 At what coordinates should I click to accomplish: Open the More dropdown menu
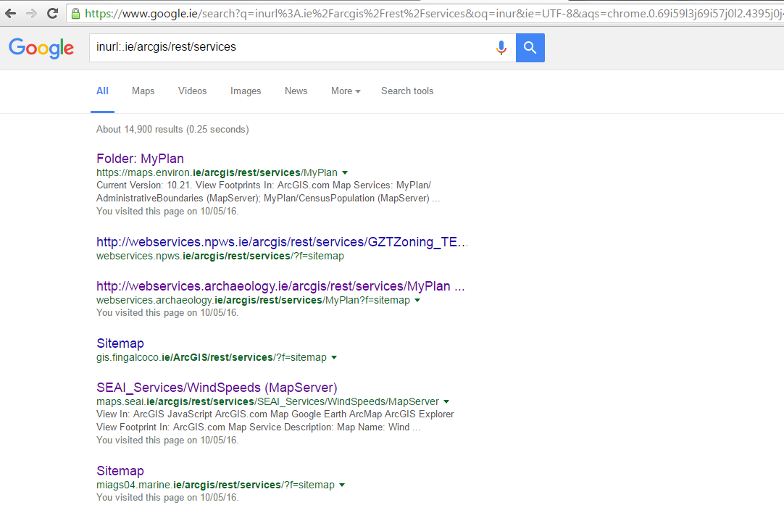[346, 91]
